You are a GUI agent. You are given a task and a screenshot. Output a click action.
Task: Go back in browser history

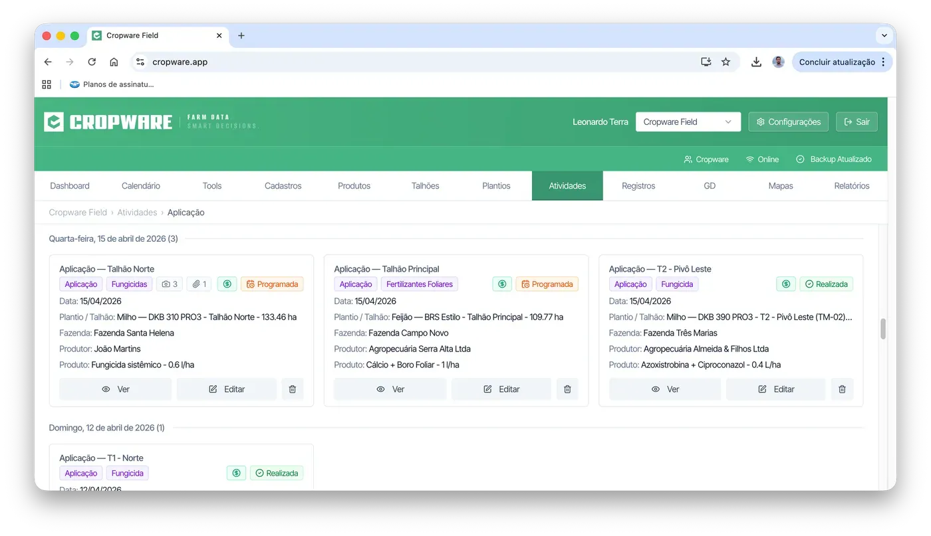[48, 62]
